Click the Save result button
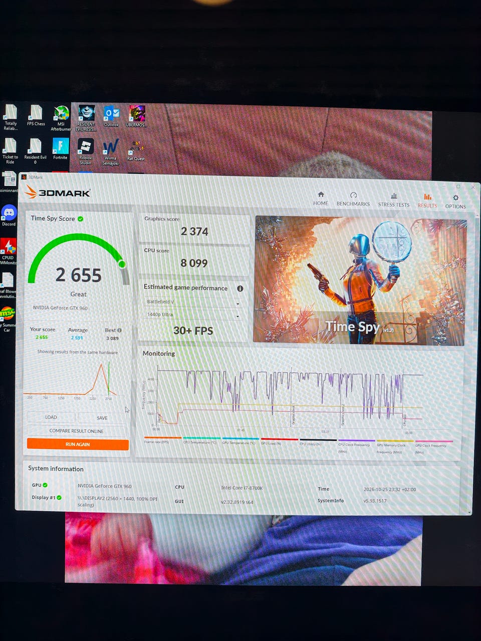The height and width of the screenshot is (641, 481). [102, 418]
